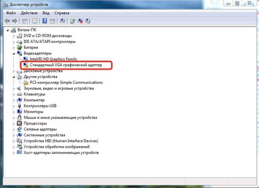This screenshot has height=188, width=259.
Task: Select Стандартный VGA графический адаптер text
Action: pos(66,65)
